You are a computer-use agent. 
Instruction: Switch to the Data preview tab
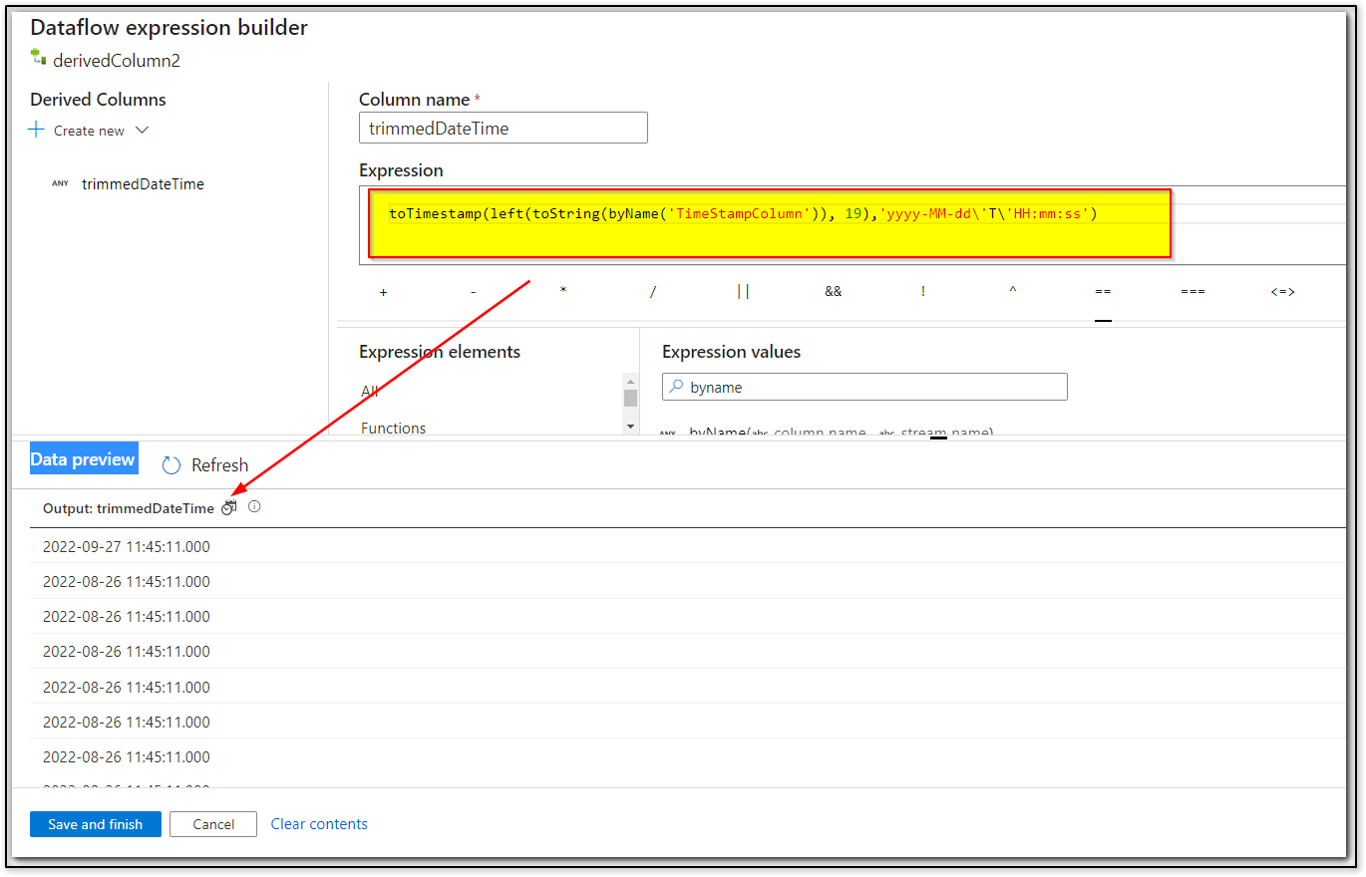pos(84,457)
